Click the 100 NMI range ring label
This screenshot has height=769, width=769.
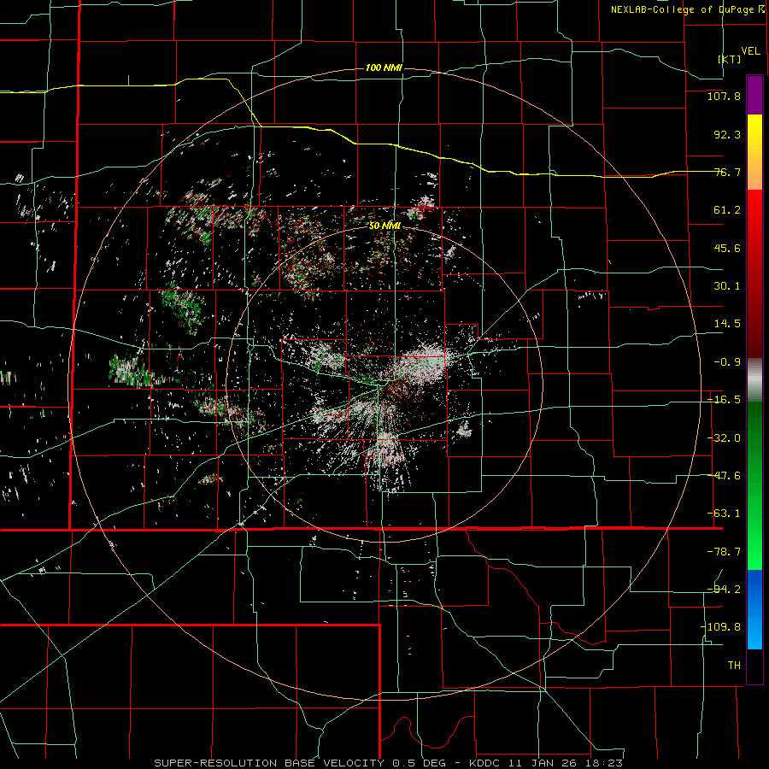384,68
